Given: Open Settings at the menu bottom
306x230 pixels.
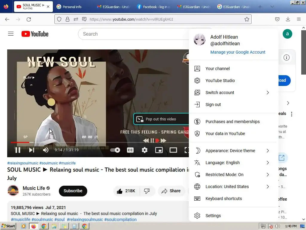Looking at the screenshot, I should 233,216.
